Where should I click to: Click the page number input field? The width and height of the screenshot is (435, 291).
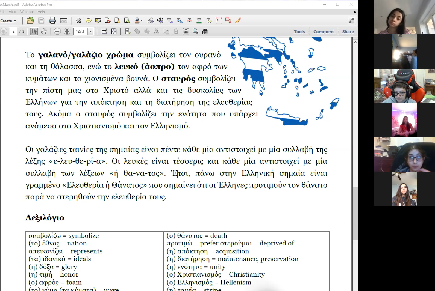pos(13,32)
